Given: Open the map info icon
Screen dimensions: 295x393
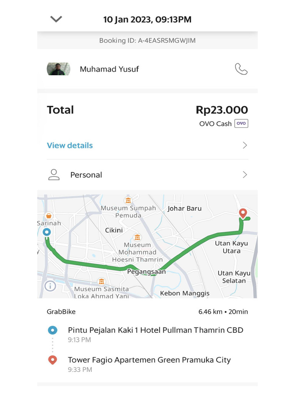Looking at the screenshot, I should pyautogui.click(x=50, y=286).
